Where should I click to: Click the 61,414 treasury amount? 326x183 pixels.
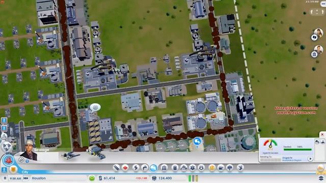pyautogui.click(x=110, y=178)
